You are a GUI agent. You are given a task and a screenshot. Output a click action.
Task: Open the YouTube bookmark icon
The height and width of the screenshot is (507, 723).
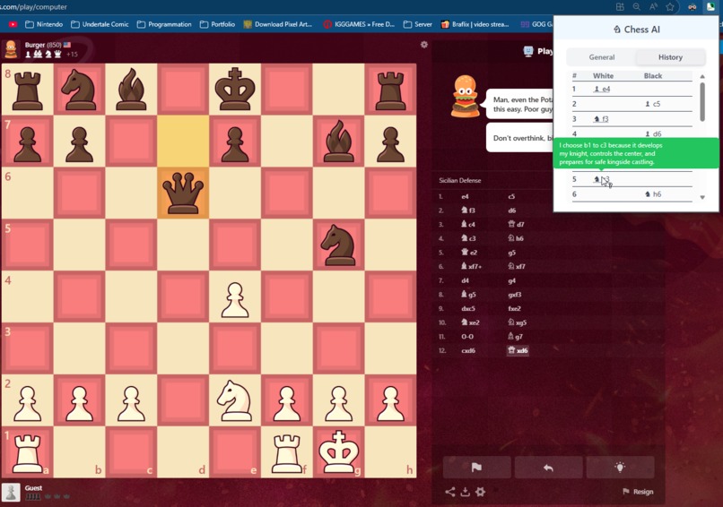point(13,24)
